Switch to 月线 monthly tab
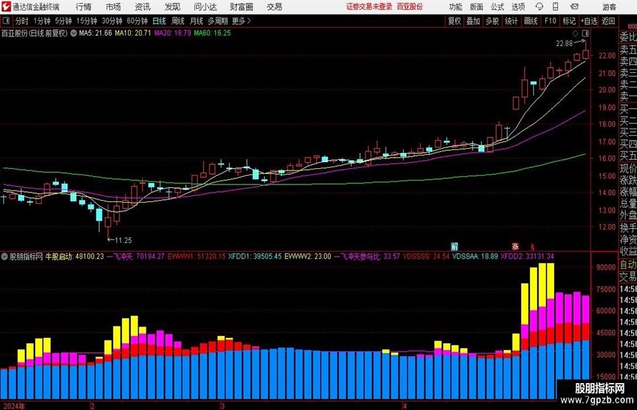This screenshot has width=637, height=410. [197, 21]
